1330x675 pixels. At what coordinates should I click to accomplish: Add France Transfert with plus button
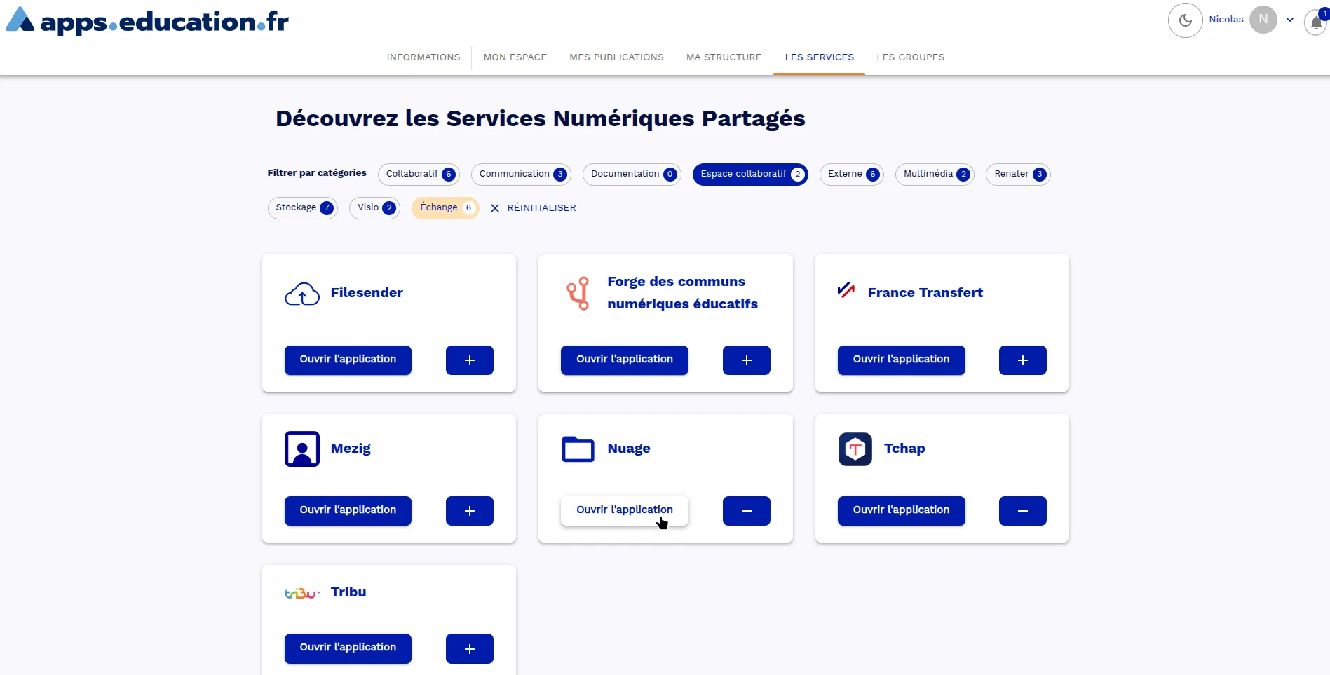(1023, 360)
